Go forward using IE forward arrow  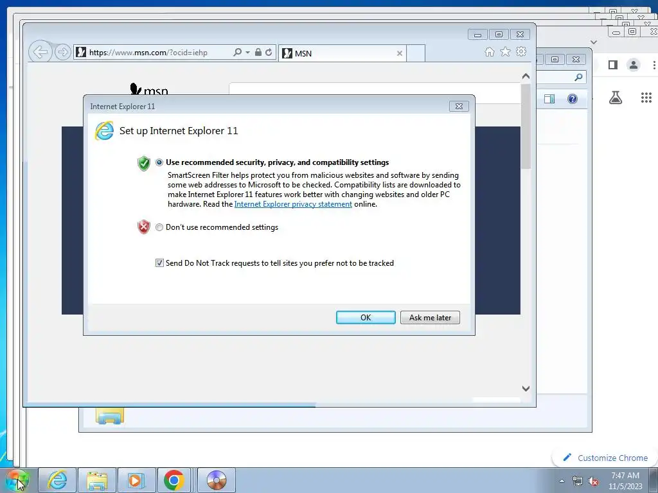pos(62,52)
